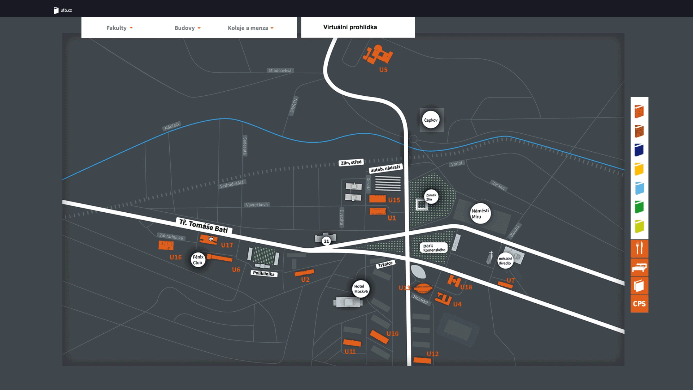This screenshot has height=390, width=693.
Task: Click the CPS sidebar button
Action: pyautogui.click(x=639, y=304)
